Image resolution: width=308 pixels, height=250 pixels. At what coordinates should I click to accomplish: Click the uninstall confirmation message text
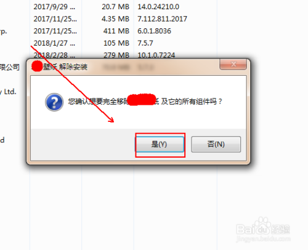tap(145, 102)
